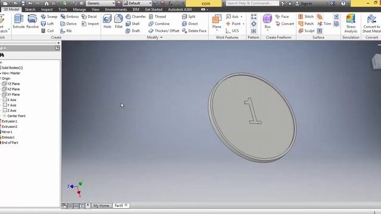Close the model browser panel
381x214 pixels.
[58, 43]
